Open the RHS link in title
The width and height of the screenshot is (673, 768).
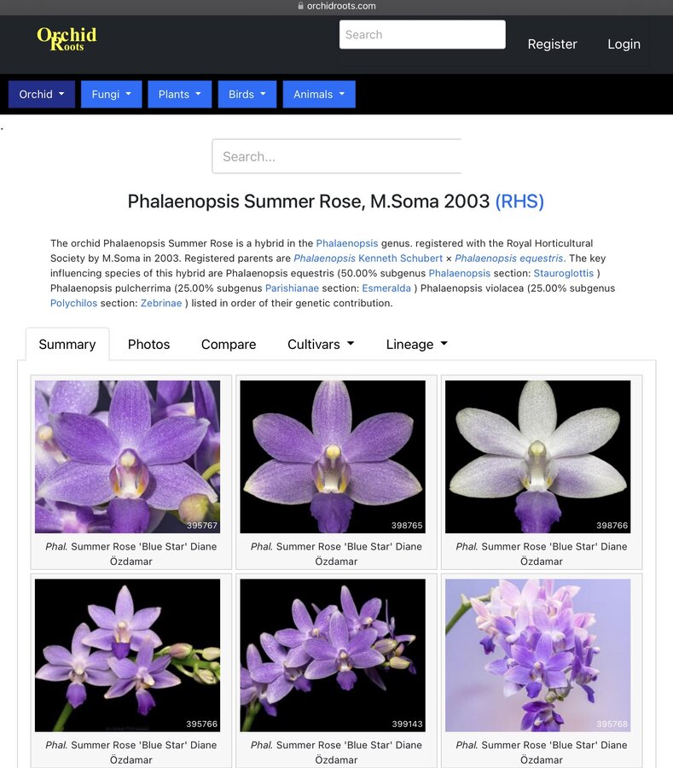pyautogui.click(x=519, y=201)
